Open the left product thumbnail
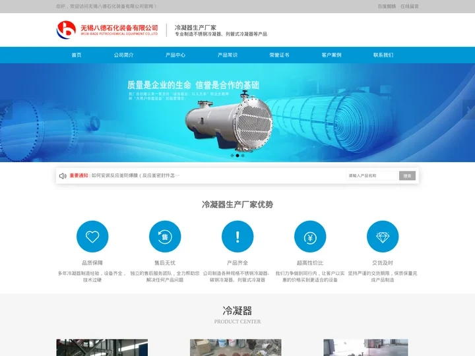This screenshot has width=475, height=356. (102, 347)
